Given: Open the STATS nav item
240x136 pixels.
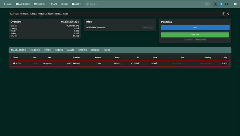Looking at the screenshot, I should 53,4.
